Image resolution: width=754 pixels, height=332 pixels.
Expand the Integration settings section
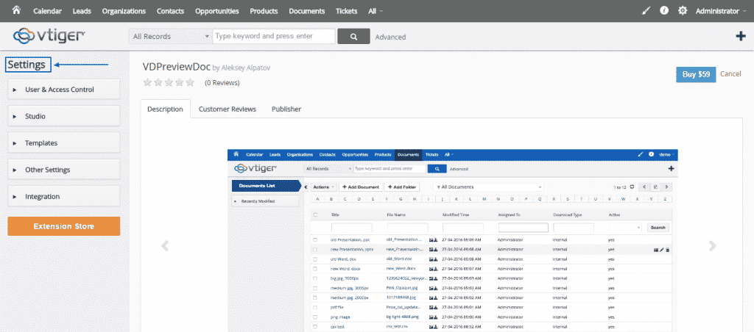tap(64, 196)
